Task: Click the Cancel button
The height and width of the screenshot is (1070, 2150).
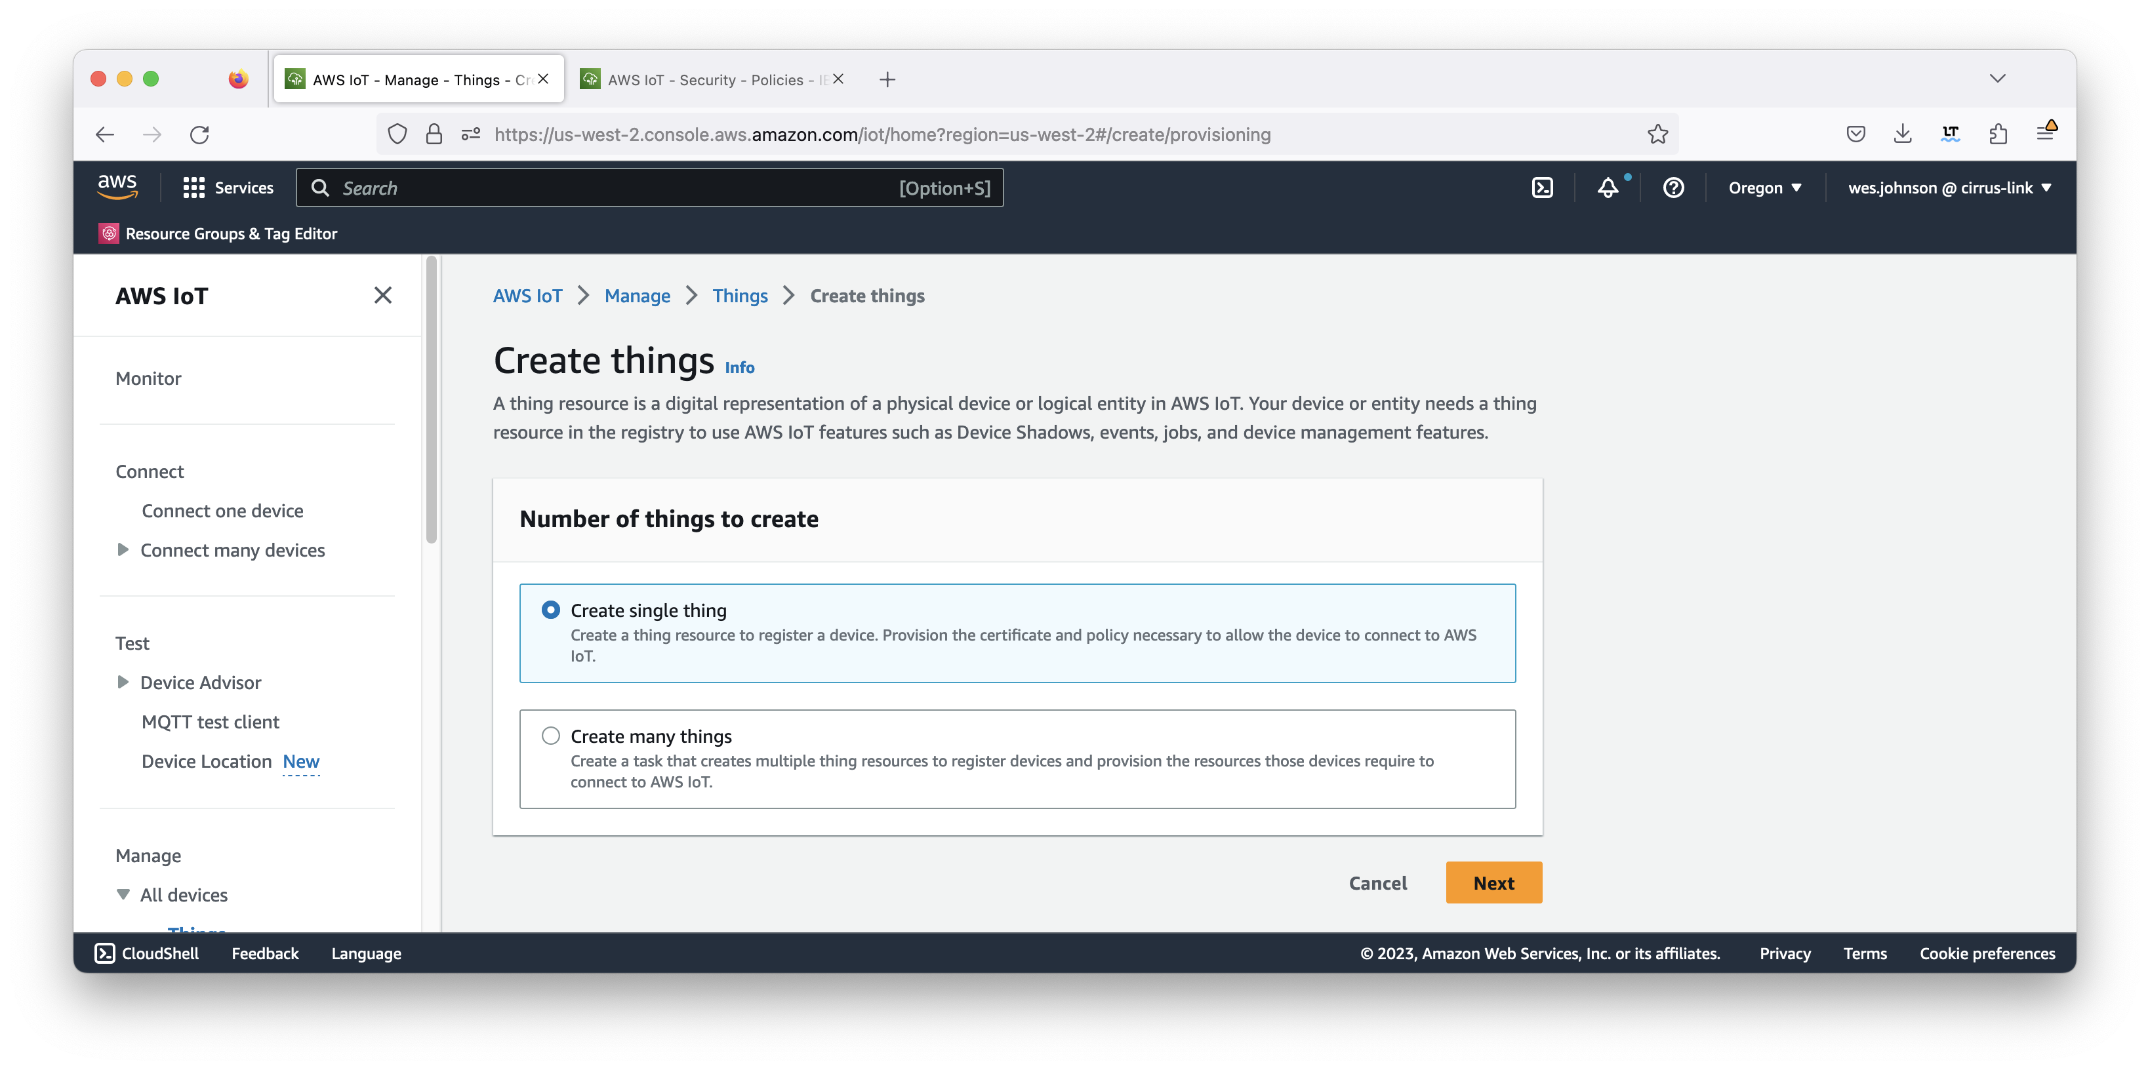Action: point(1377,882)
